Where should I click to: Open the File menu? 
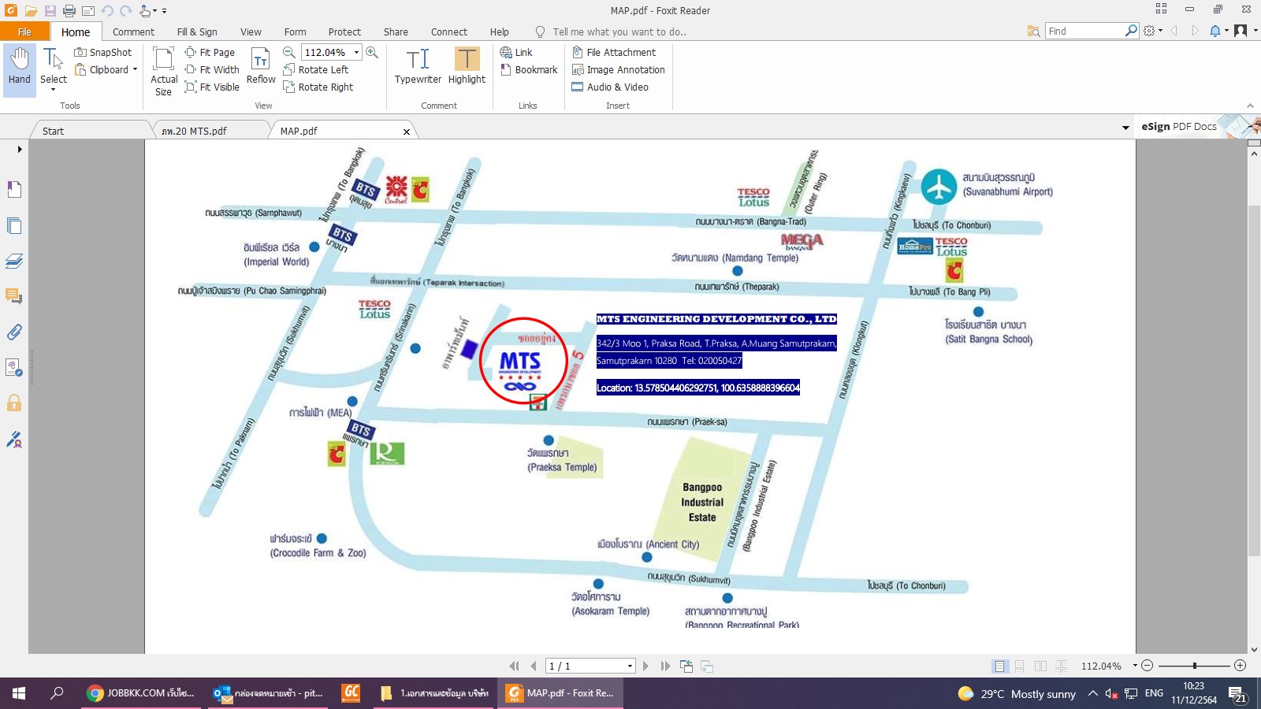[24, 32]
